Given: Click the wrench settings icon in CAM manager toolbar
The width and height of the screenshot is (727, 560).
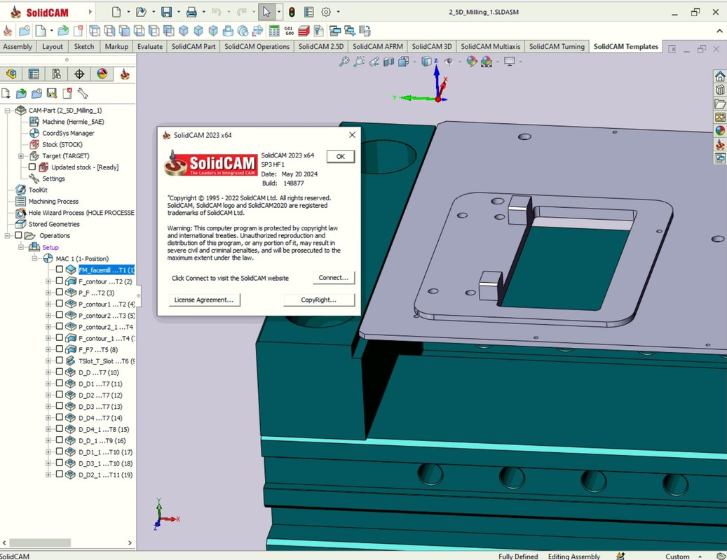Looking at the screenshot, I should (x=83, y=94).
